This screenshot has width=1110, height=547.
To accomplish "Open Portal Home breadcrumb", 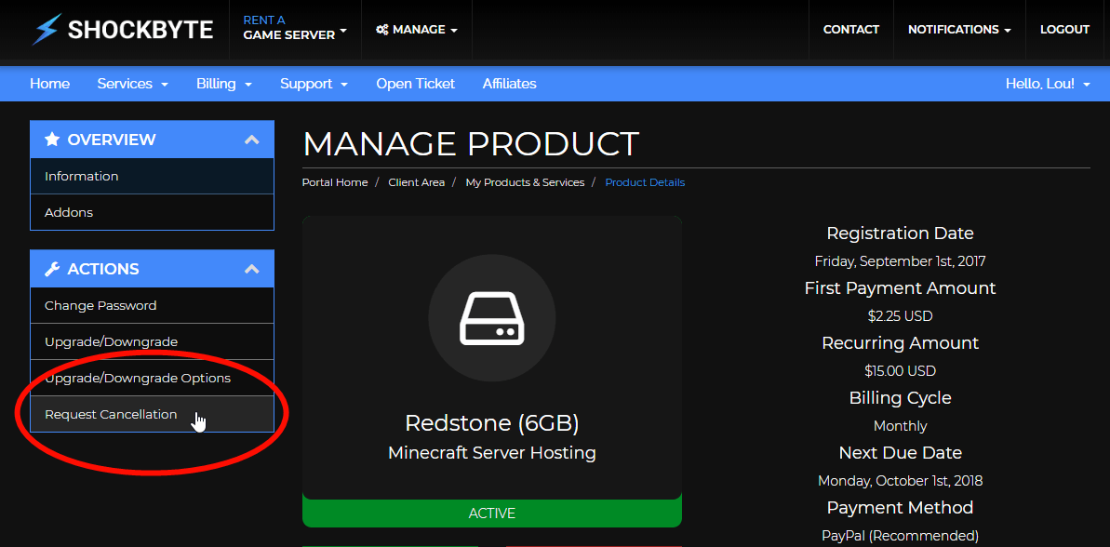I will pos(335,182).
